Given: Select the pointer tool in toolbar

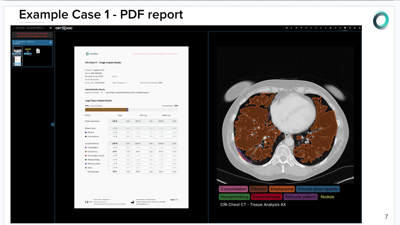Looking at the screenshot, I should coord(291,28).
